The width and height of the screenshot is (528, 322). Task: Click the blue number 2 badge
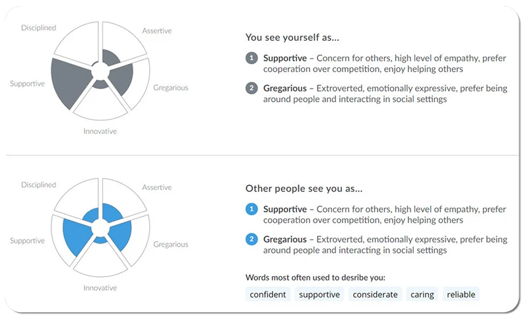click(251, 239)
